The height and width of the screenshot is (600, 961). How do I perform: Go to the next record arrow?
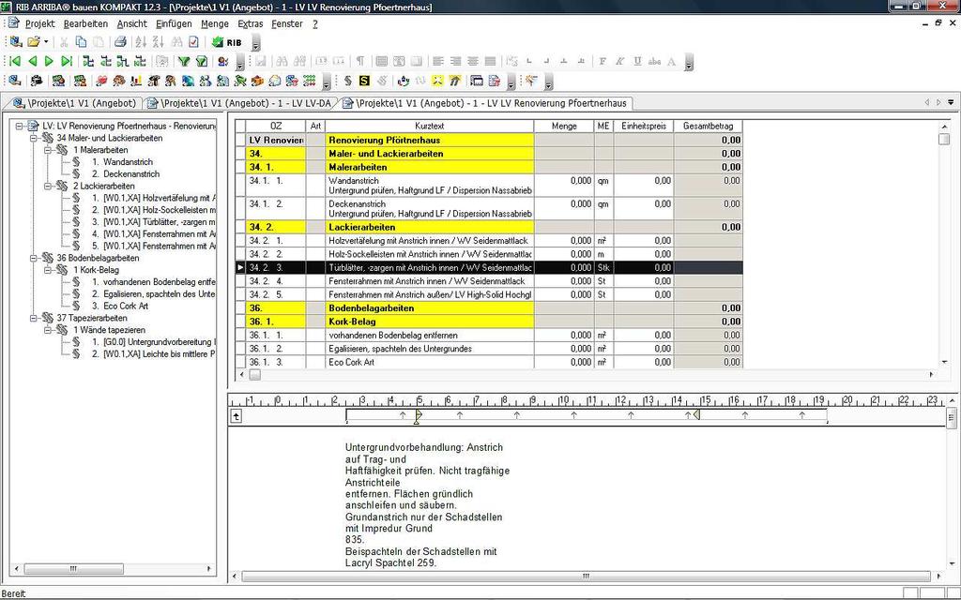(x=49, y=61)
